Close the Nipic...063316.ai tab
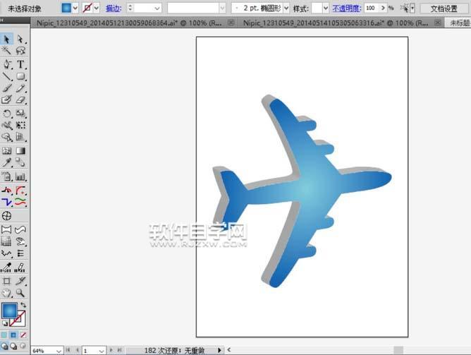 point(438,23)
